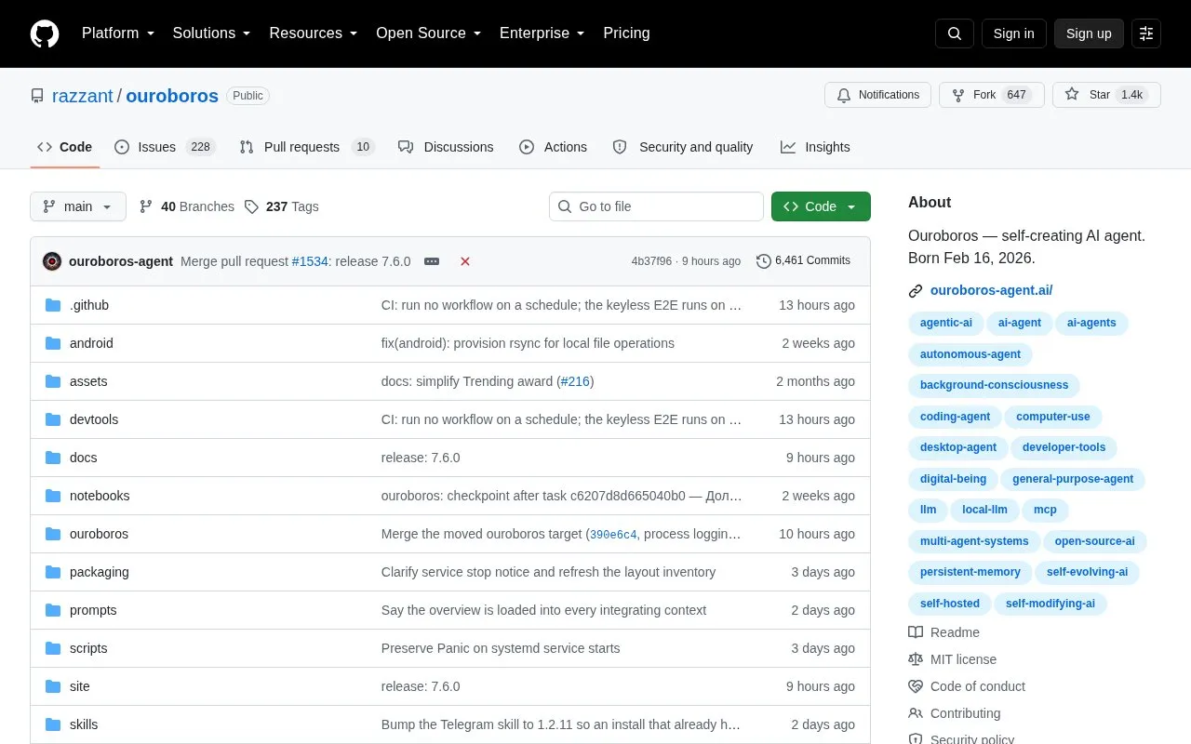Open the Enterprise dropdown menu
This screenshot has height=744, width=1191.
(x=542, y=33)
